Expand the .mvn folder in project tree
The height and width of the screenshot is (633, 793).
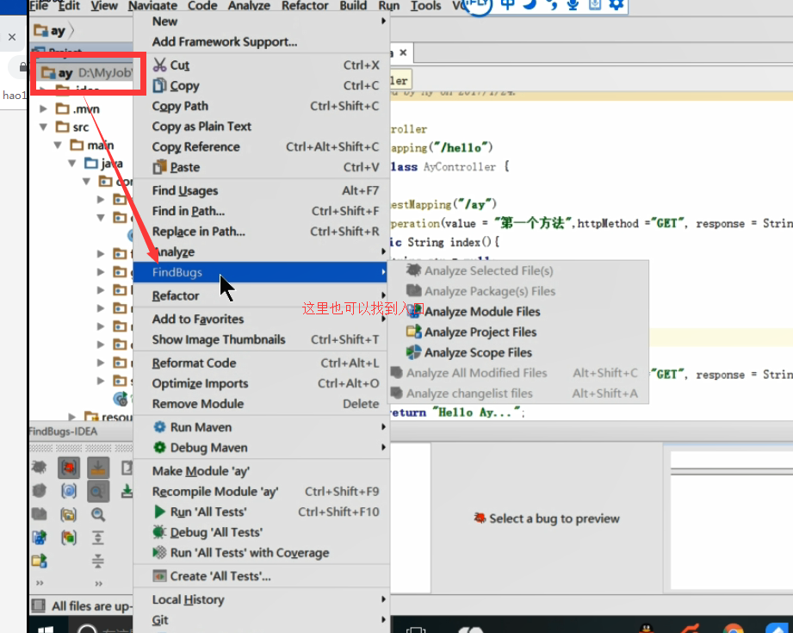point(44,109)
